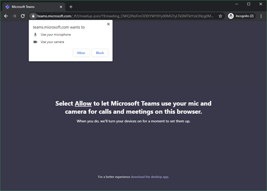Viewport: 267px width, 191px height.
Task: Go back using the browser back arrow
Action: point(6,16)
